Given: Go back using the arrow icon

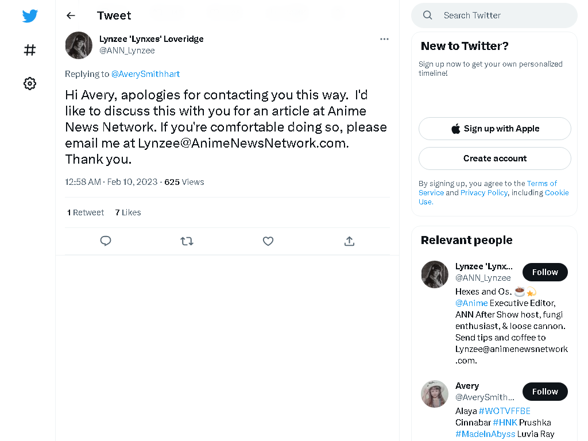Looking at the screenshot, I should 71,16.
